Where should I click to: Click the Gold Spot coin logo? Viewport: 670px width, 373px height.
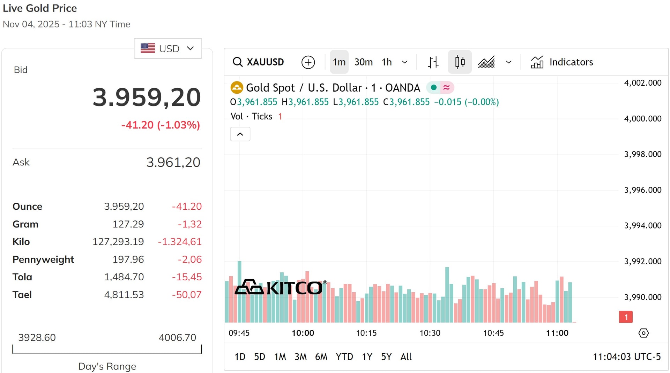[x=237, y=88]
